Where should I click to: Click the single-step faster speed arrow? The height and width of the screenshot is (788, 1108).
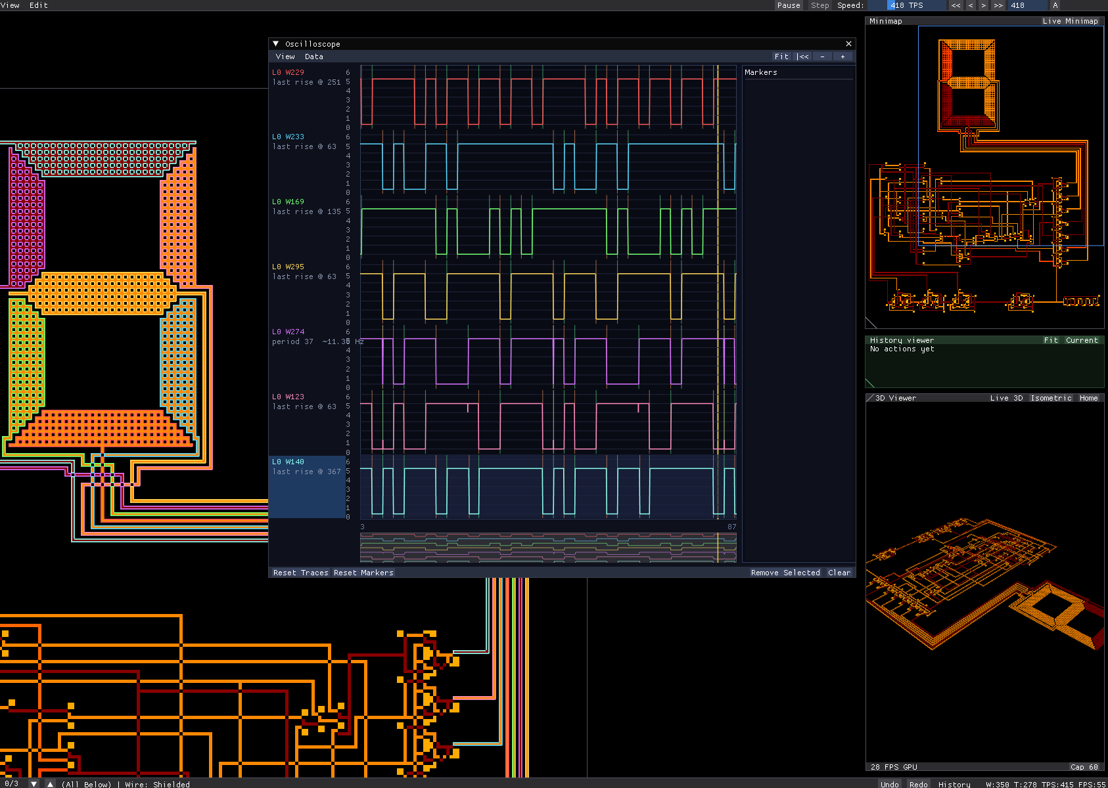pyautogui.click(x=984, y=5)
